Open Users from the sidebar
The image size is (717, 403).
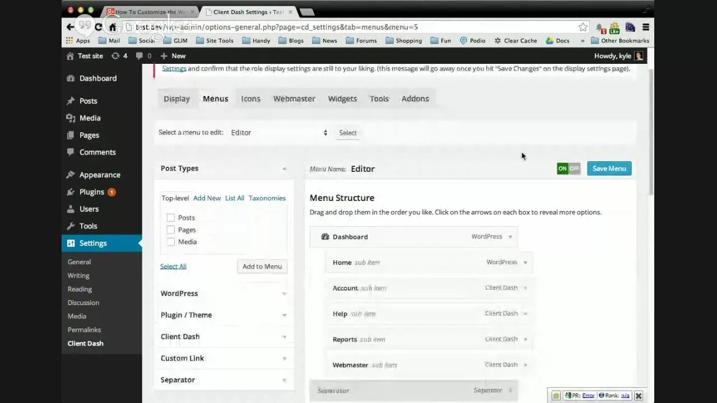click(89, 209)
